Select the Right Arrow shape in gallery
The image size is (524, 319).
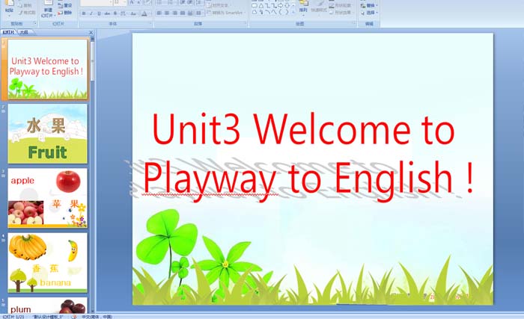pyautogui.click(x=281, y=5)
